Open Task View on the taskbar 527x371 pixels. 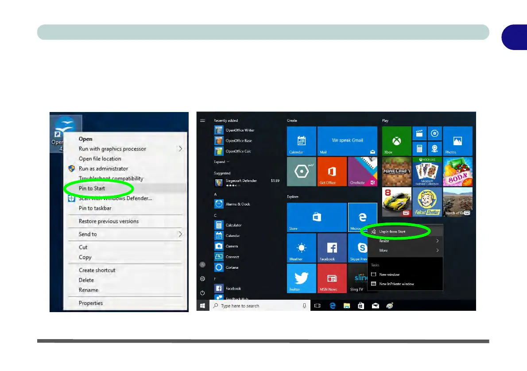[x=317, y=305]
